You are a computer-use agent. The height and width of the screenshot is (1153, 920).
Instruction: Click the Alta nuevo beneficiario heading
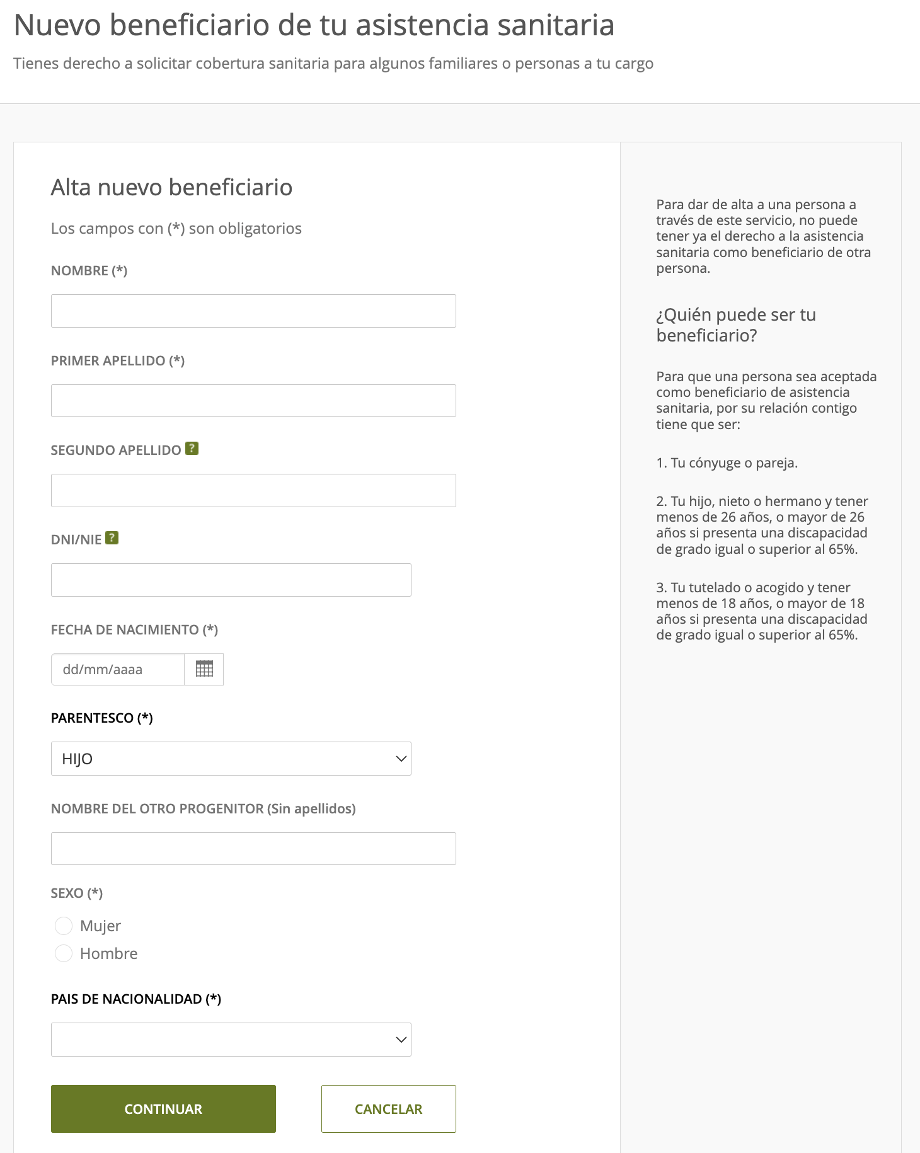tap(171, 187)
